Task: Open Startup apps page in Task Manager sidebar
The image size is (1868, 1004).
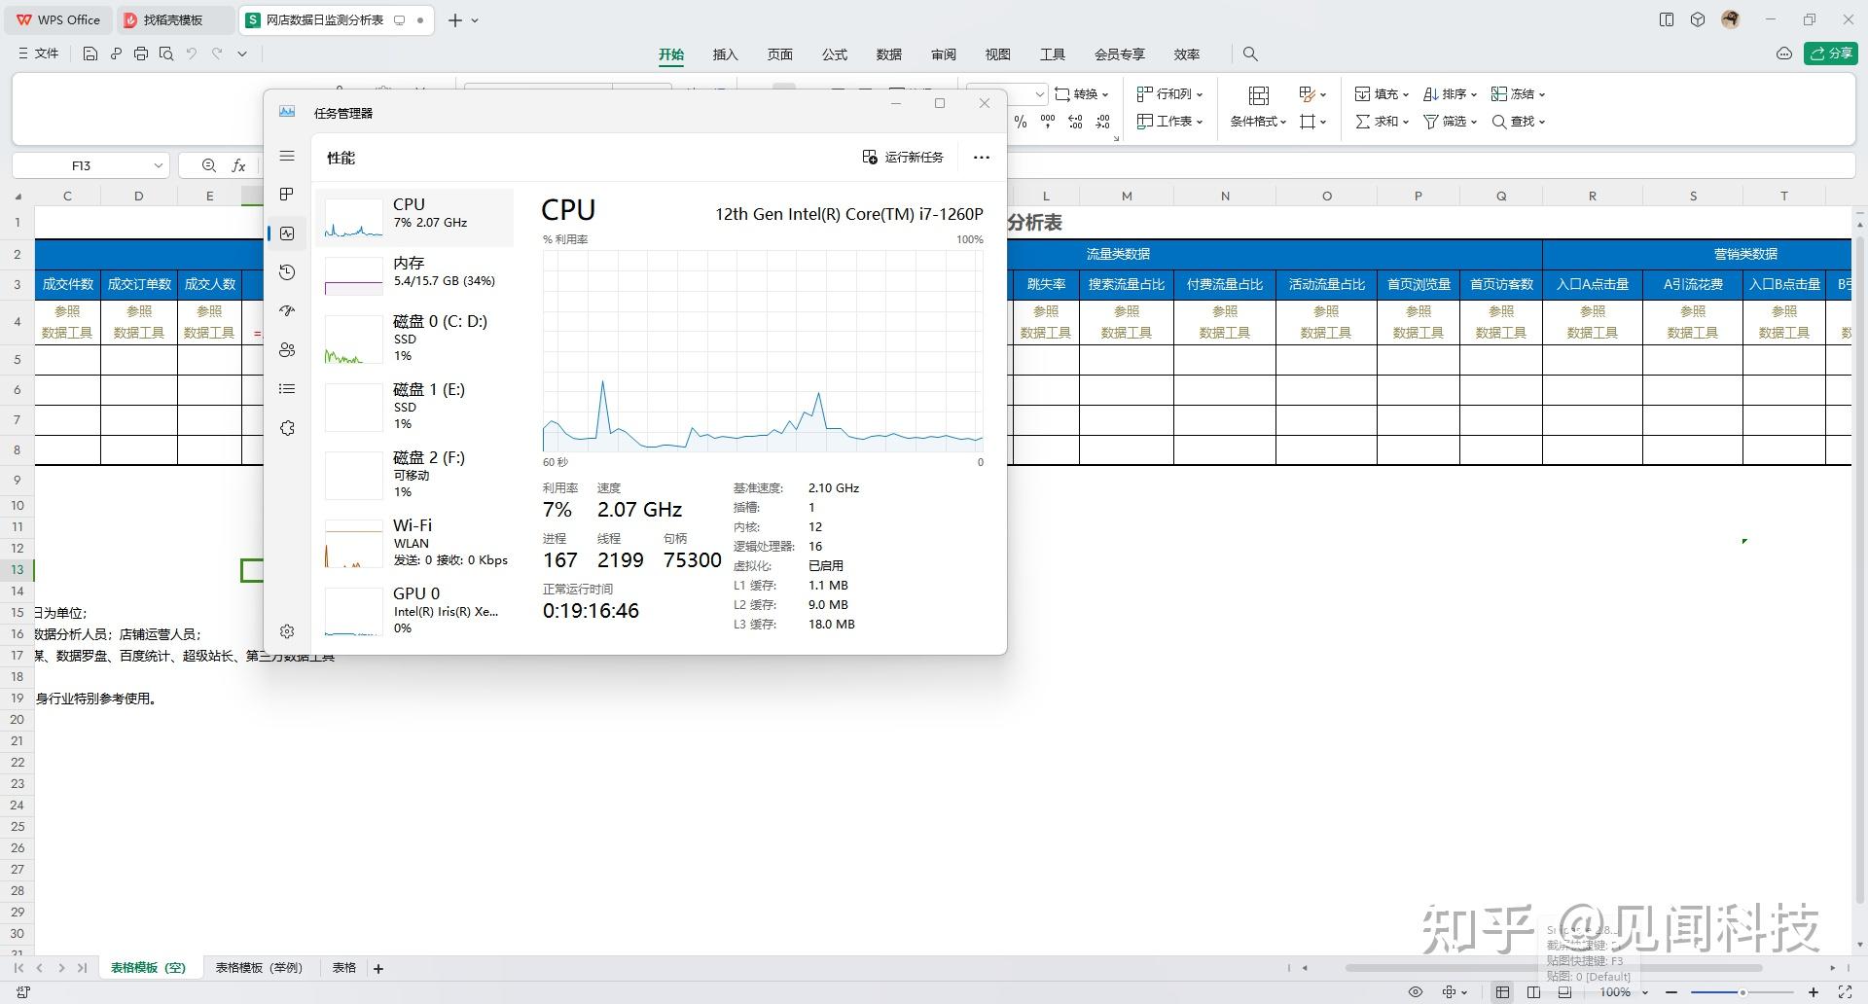Action: (286, 311)
